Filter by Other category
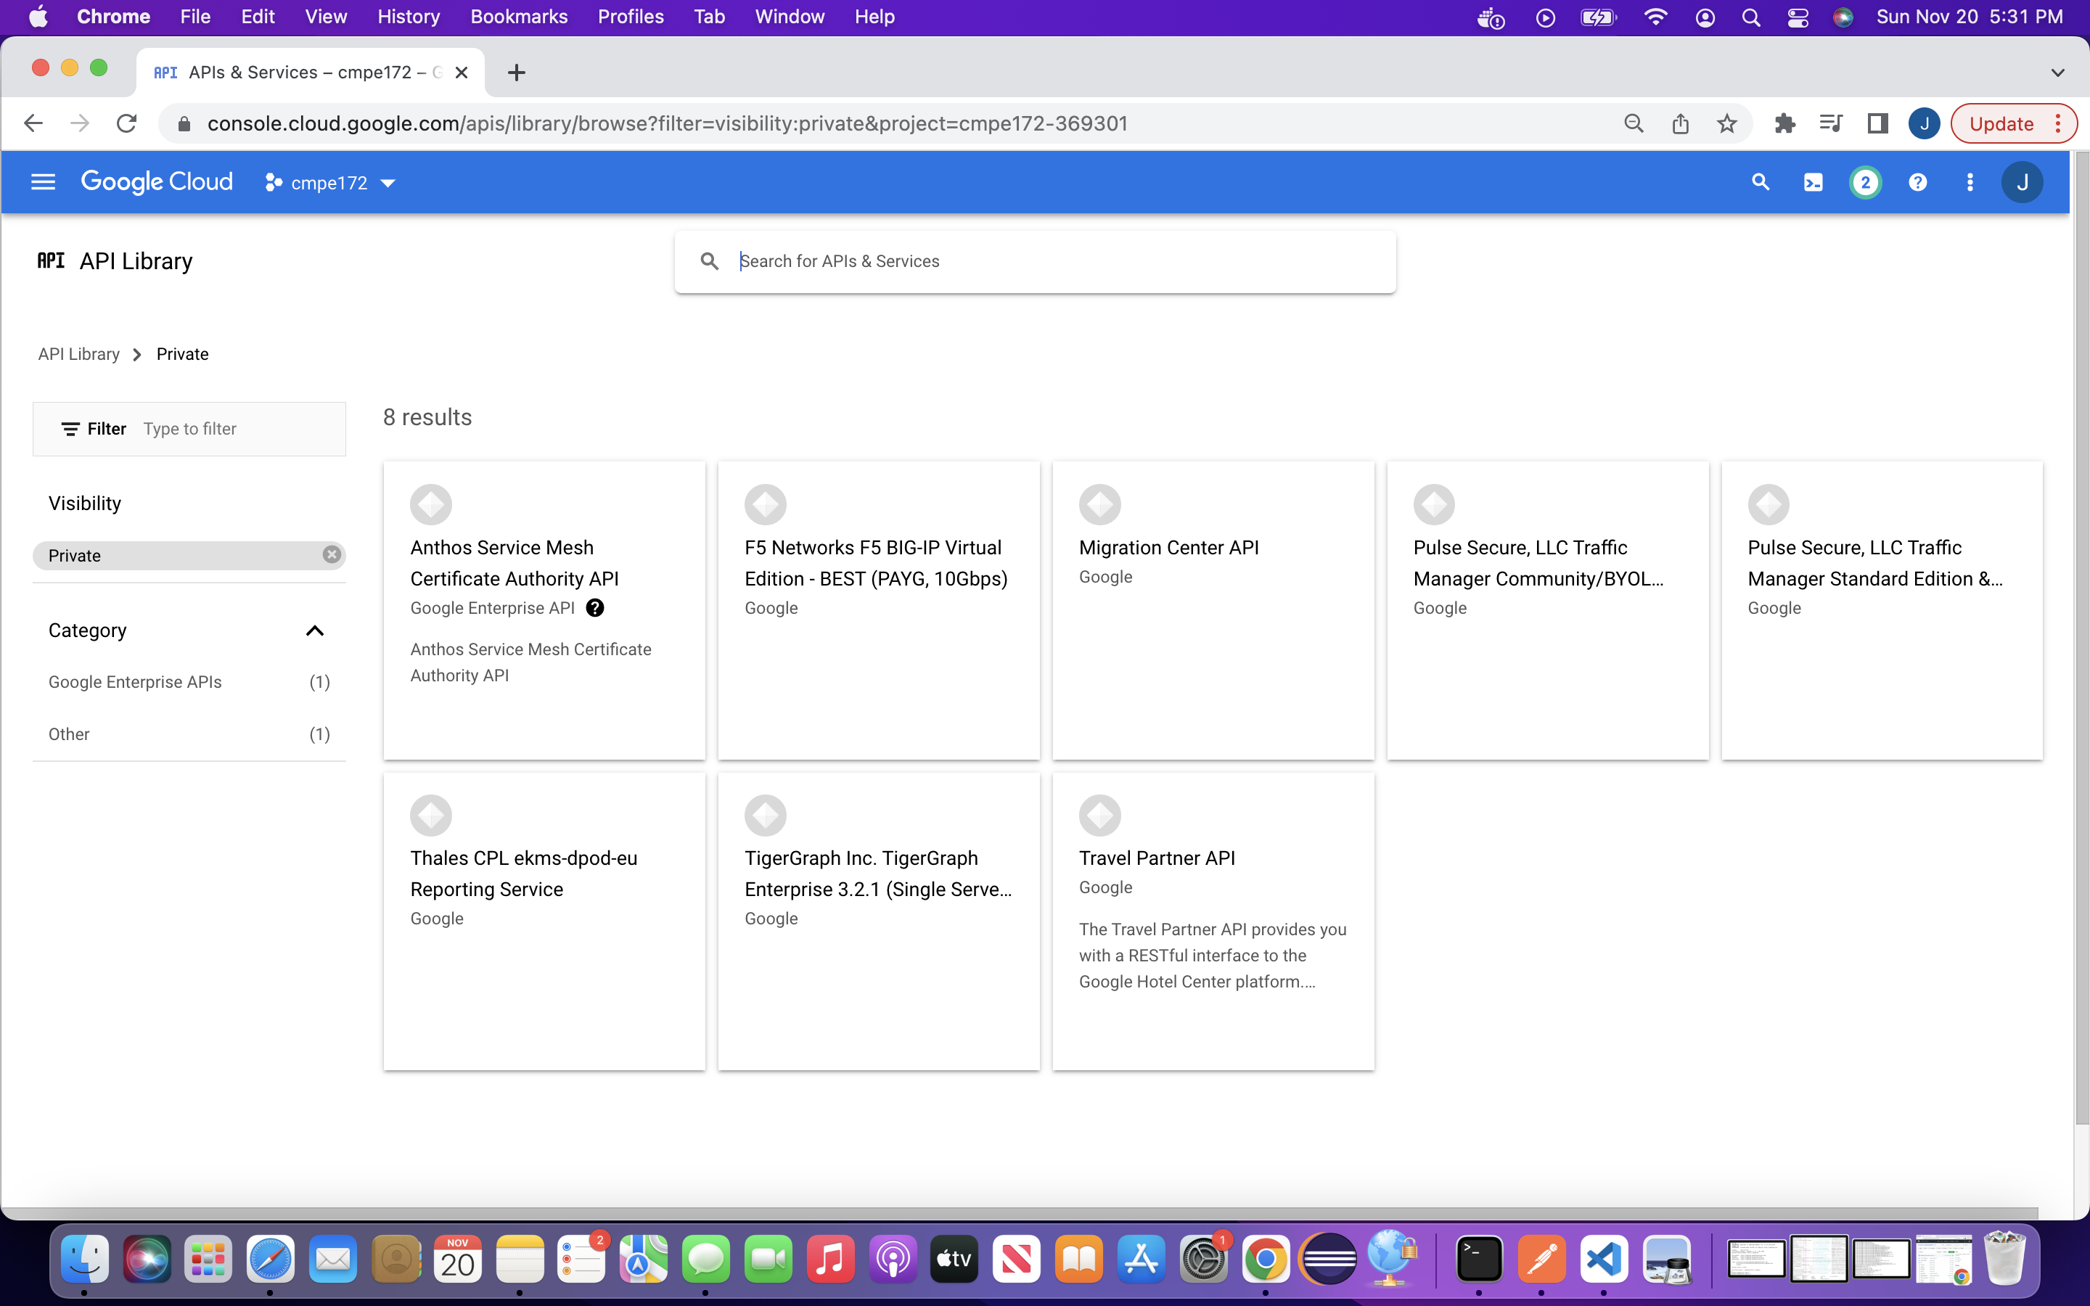 [69, 734]
